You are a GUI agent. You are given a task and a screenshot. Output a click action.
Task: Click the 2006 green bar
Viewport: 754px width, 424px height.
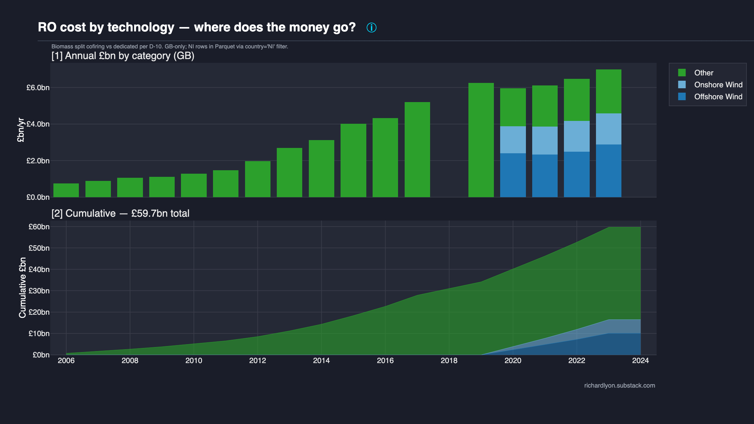point(66,190)
